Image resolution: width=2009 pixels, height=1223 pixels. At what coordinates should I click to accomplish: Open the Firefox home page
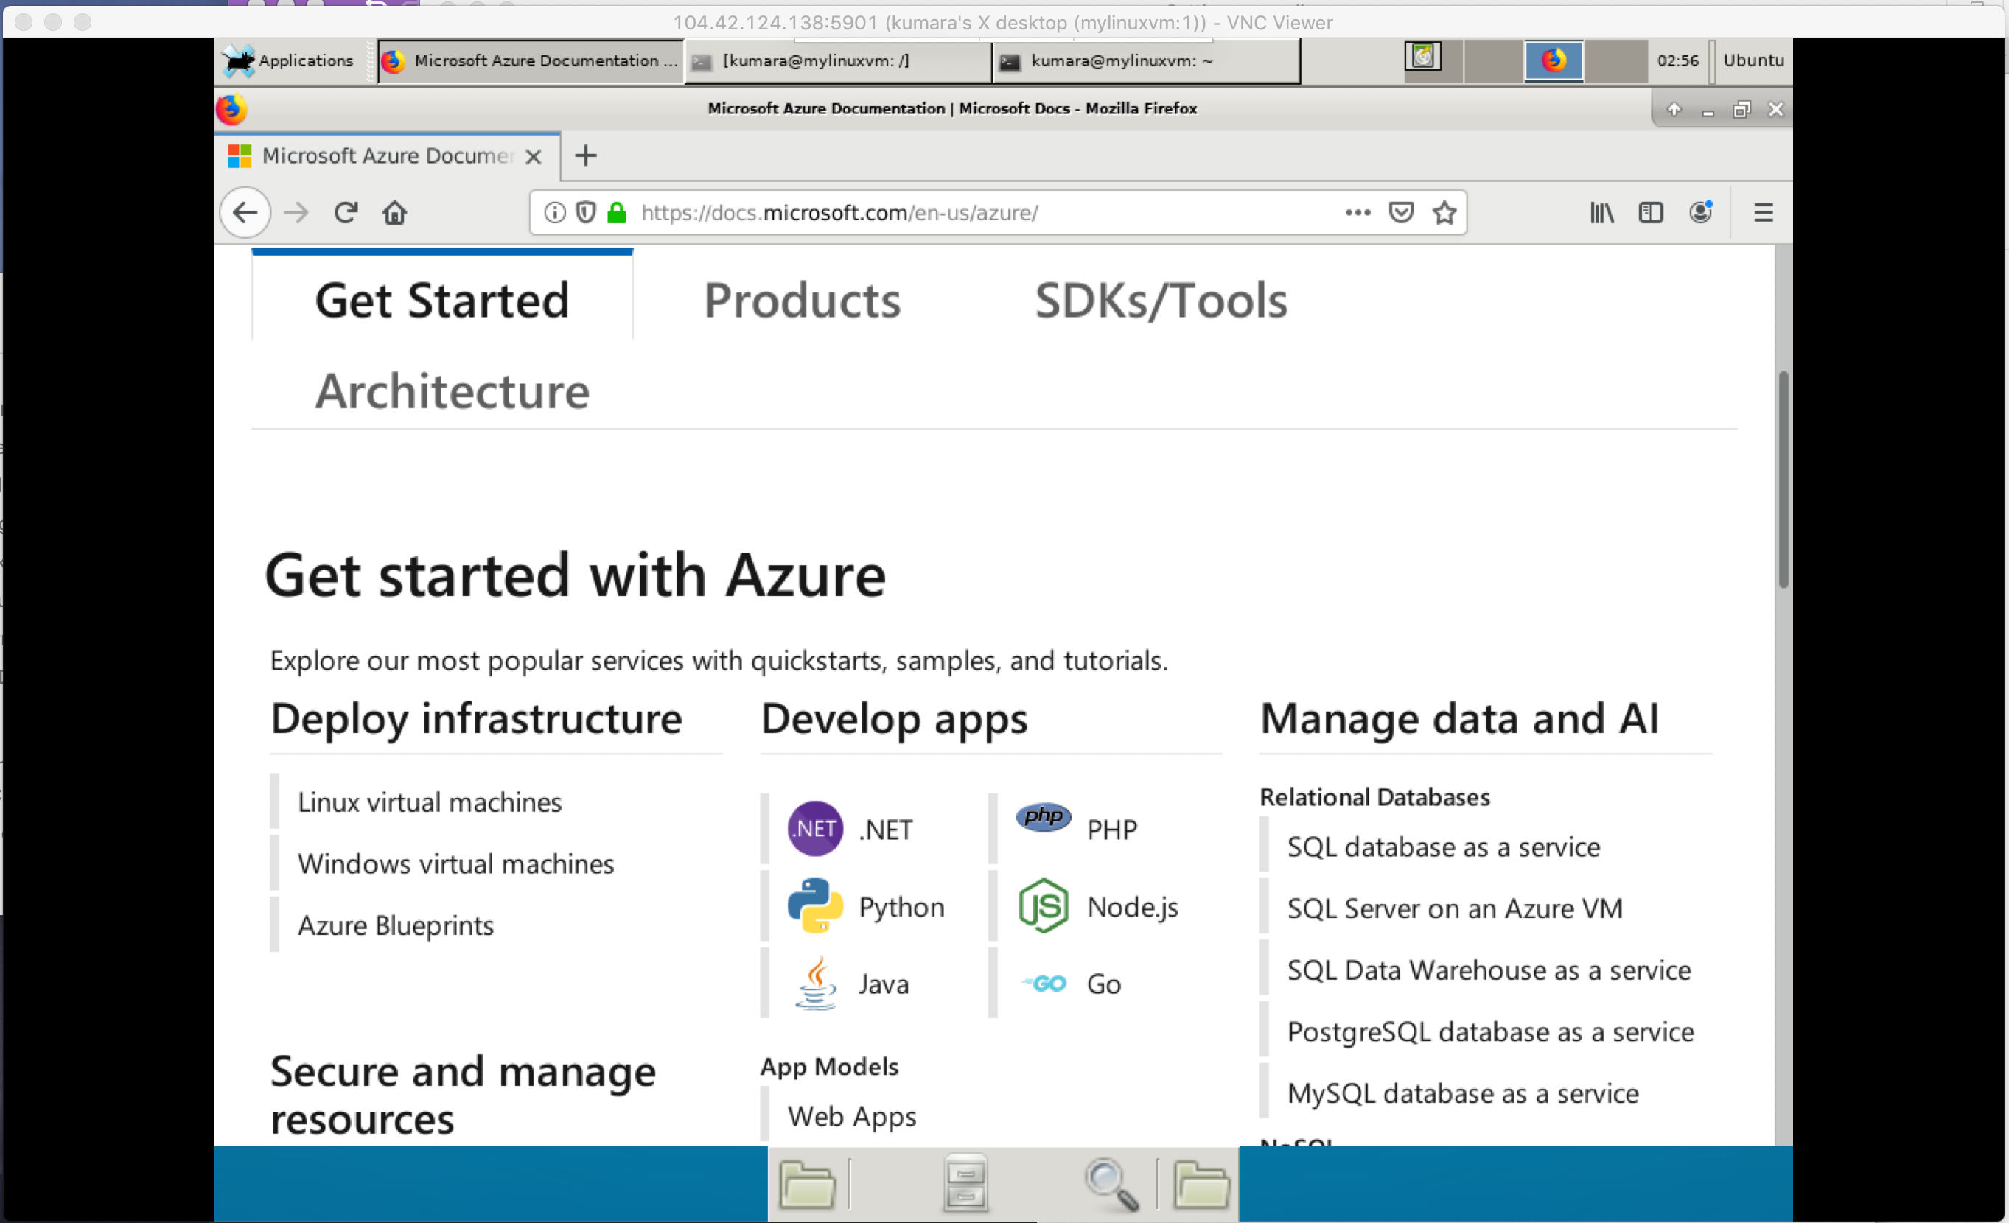(x=394, y=213)
